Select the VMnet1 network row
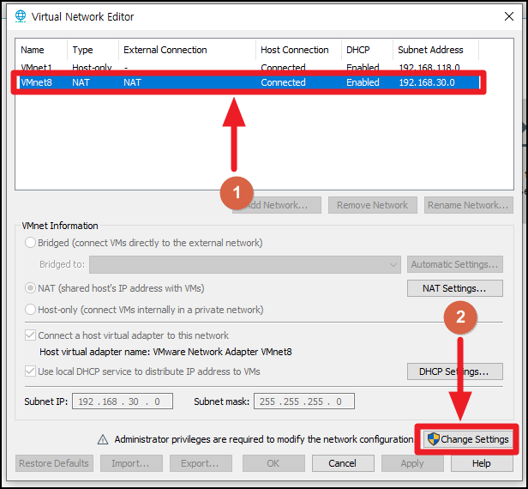528x489 pixels. (x=249, y=67)
